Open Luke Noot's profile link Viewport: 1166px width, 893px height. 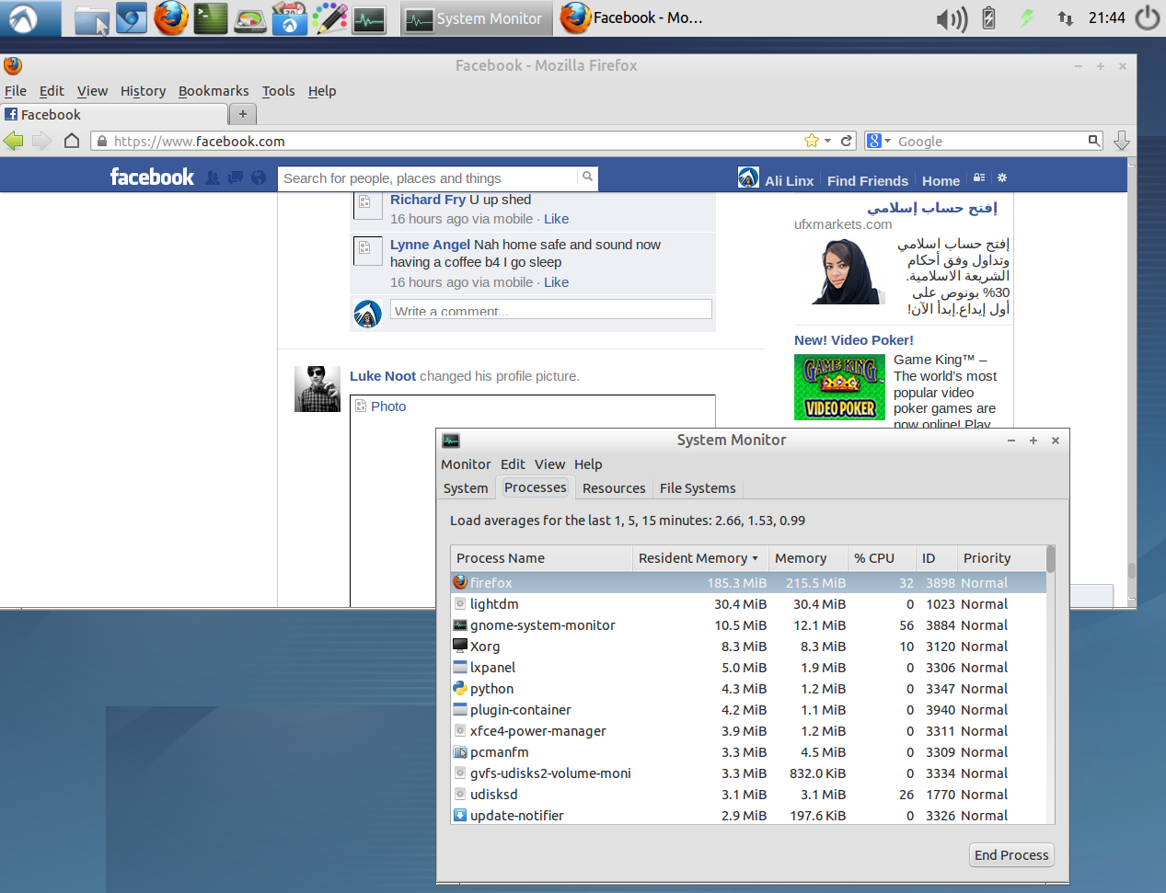[383, 376]
